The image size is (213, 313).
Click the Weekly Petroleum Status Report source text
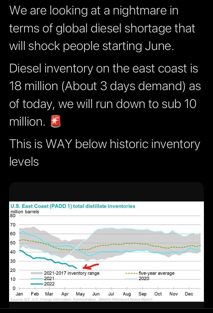tap(125, 299)
